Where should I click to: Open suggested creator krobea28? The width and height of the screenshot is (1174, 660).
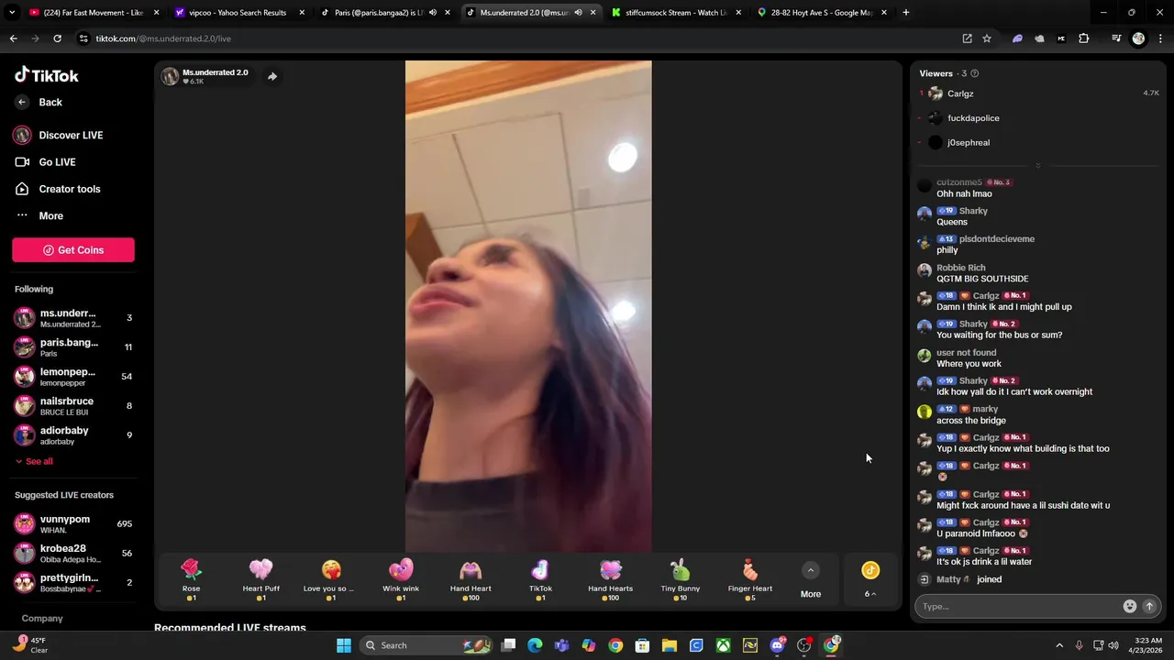tap(73, 554)
